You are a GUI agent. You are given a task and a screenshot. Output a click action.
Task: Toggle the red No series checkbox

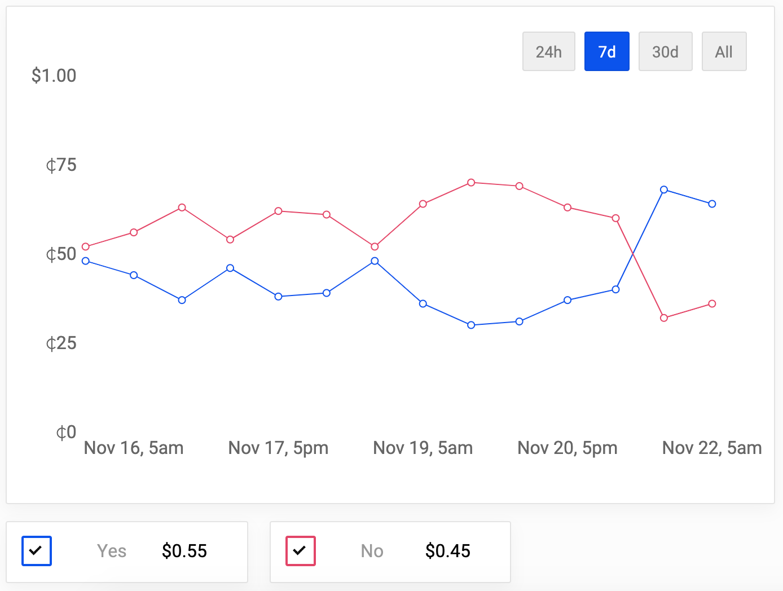coord(301,550)
